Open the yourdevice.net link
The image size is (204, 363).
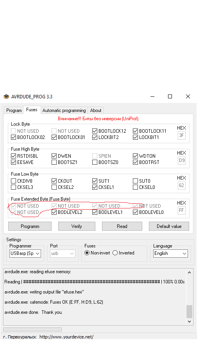pos(66,337)
